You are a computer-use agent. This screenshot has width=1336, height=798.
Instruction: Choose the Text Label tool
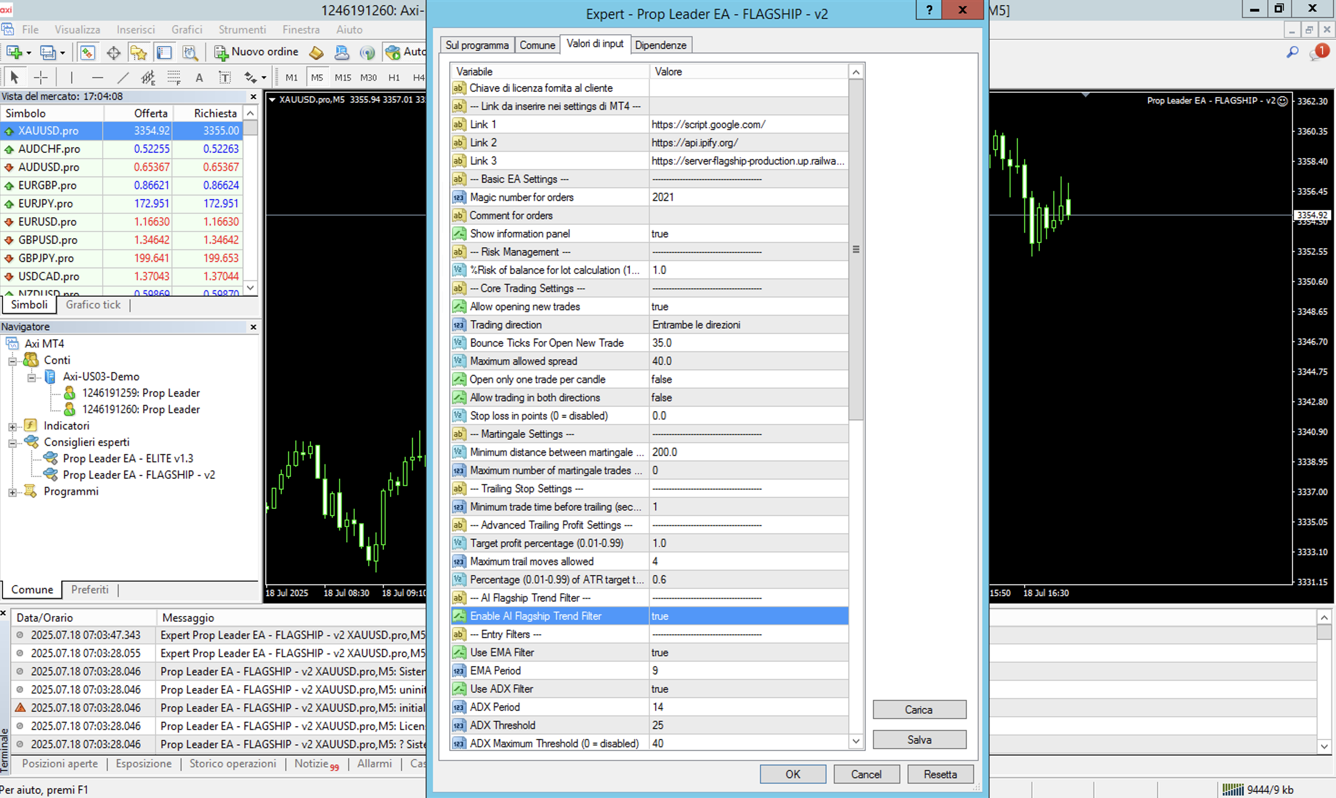225,77
